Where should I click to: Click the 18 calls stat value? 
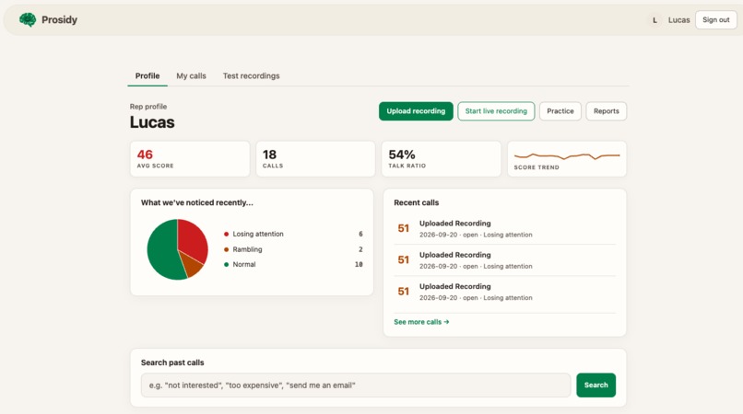269,155
